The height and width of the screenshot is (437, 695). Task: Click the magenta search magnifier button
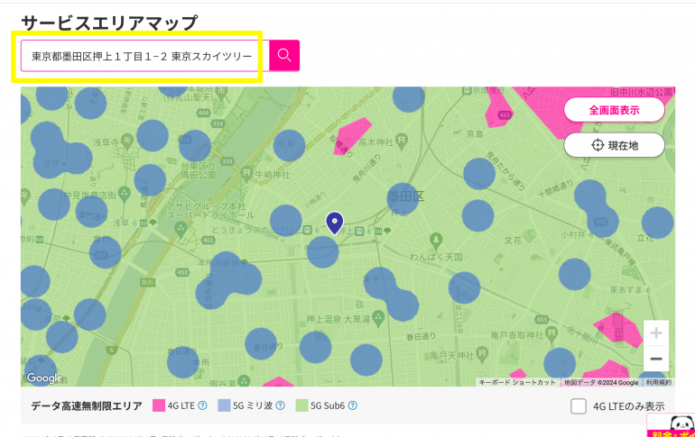284,56
